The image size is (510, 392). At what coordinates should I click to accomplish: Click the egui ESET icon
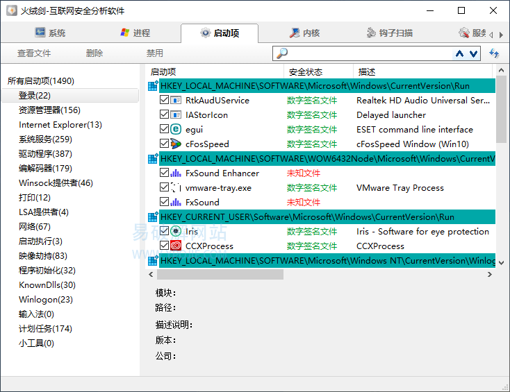click(x=176, y=129)
